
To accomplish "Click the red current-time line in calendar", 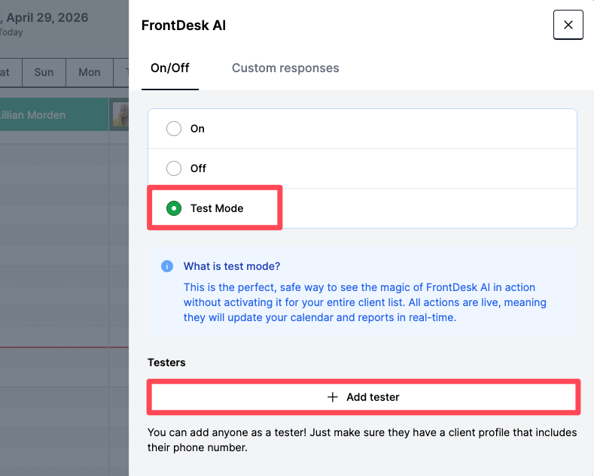I will coord(60,347).
